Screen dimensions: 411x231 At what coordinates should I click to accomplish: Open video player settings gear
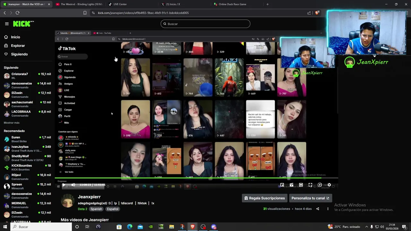coord(329,185)
